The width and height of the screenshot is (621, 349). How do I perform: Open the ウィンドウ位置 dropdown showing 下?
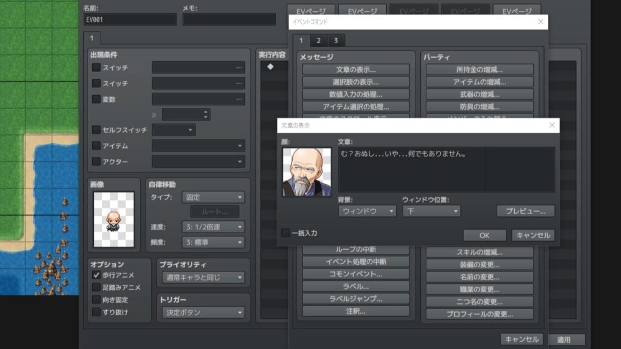(432, 212)
